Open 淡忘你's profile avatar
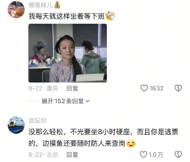The image size is (190, 162). (x=16, y=125)
